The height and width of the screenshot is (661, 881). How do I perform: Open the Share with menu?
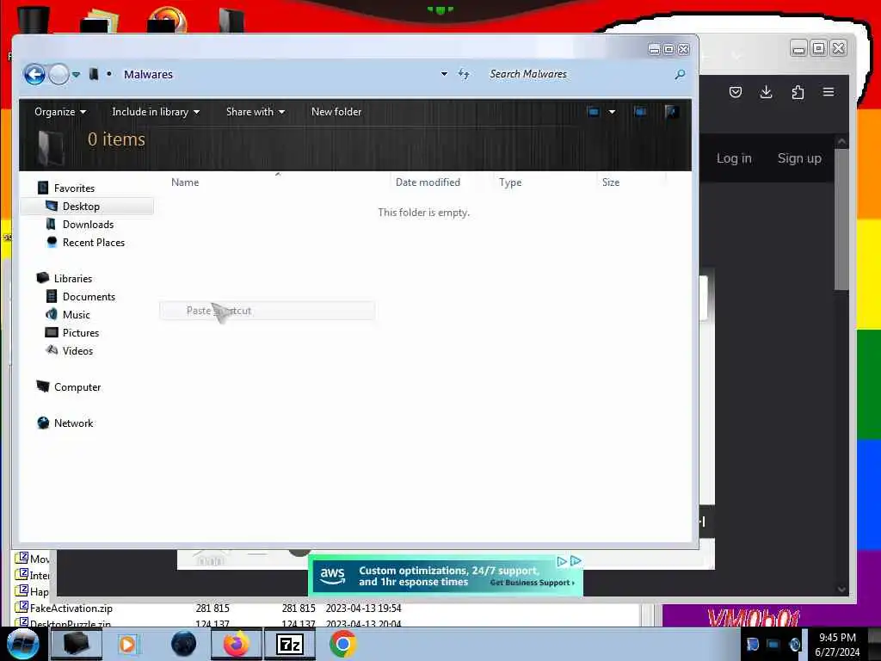point(255,111)
